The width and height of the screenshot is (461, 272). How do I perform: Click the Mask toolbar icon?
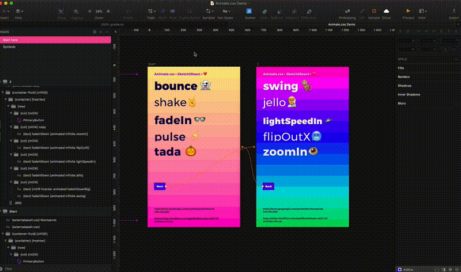pyautogui.click(x=172, y=11)
